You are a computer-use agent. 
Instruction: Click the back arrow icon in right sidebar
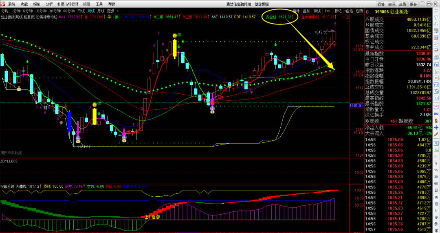coord(436,11)
